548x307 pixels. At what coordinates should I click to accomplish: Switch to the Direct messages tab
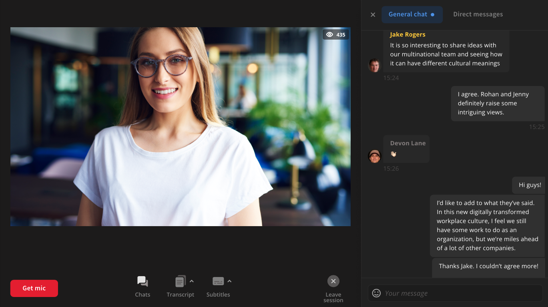tap(478, 14)
